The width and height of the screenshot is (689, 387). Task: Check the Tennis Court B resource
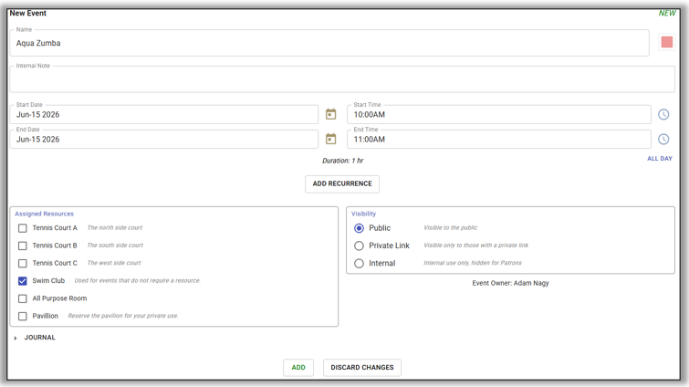(23, 246)
